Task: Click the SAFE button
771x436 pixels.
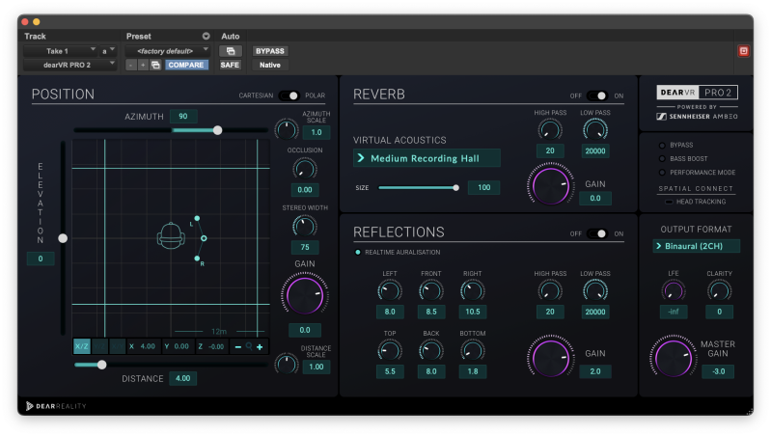Action: click(x=230, y=65)
